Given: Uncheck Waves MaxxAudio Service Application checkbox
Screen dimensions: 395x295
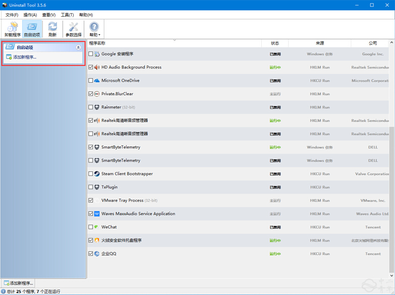Looking at the screenshot, I should pyautogui.click(x=91, y=214).
